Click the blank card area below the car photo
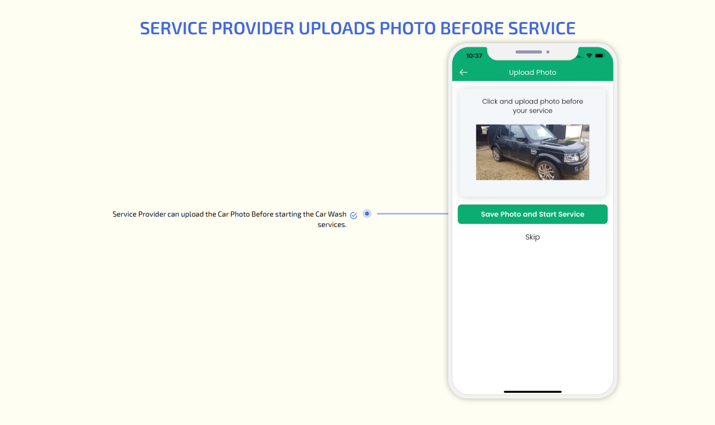 pyautogui.click(x=532, y=189)
